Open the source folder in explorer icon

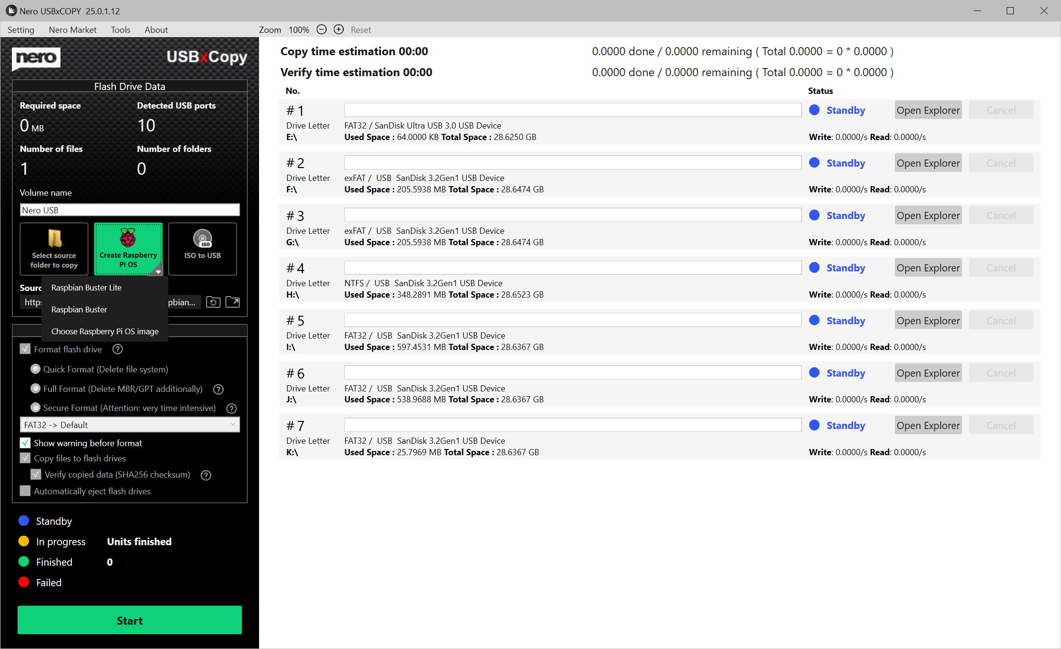click(x=233, y=302)
